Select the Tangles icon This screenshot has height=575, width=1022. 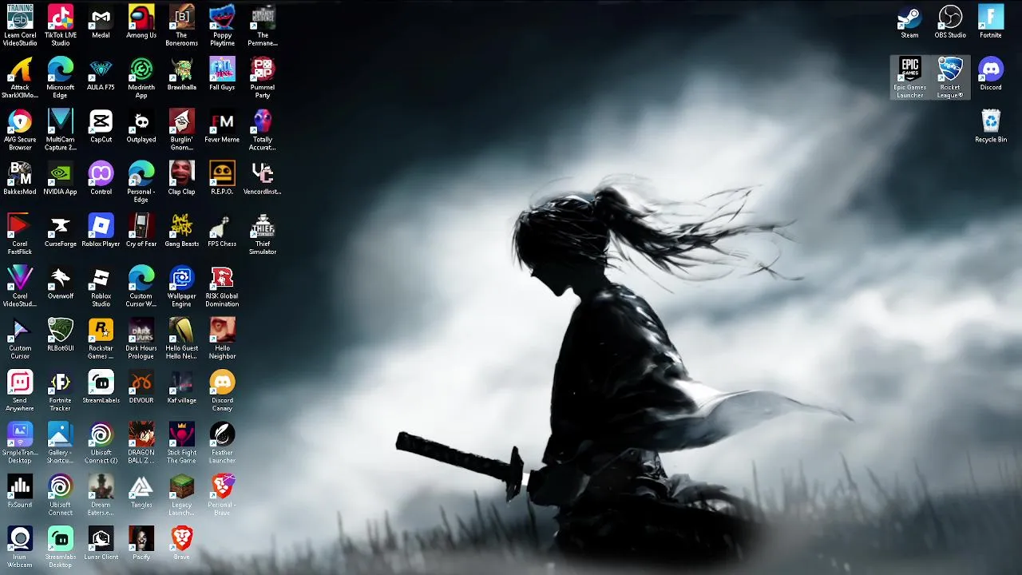click(x=141, y=486)
